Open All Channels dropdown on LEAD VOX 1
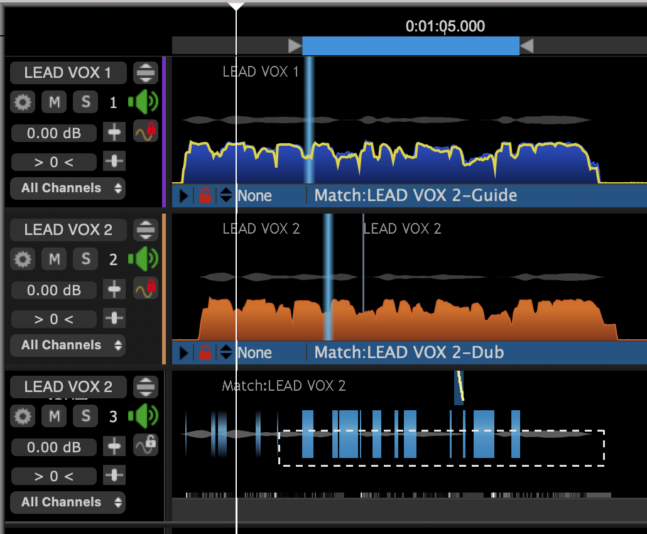Viewport: 647px width, 534px height. click(x=67, y=188)
